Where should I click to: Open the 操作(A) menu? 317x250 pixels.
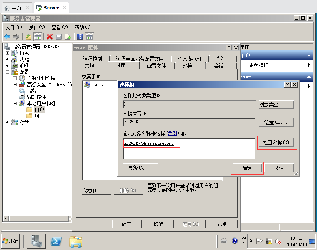coord(37,27)
